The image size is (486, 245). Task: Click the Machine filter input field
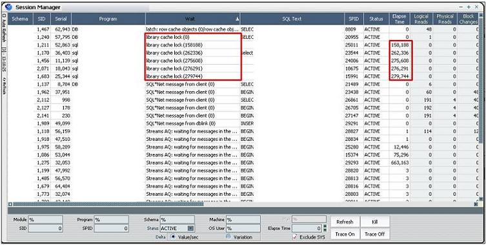243,220
